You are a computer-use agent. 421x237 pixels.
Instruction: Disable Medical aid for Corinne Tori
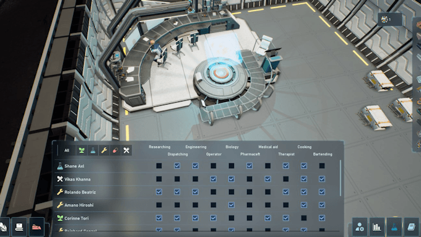click(267, 218)
